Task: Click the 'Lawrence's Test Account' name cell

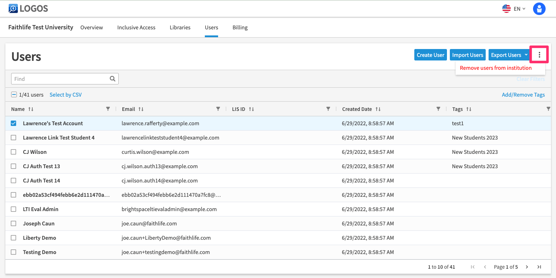Action: click(53, 123)
